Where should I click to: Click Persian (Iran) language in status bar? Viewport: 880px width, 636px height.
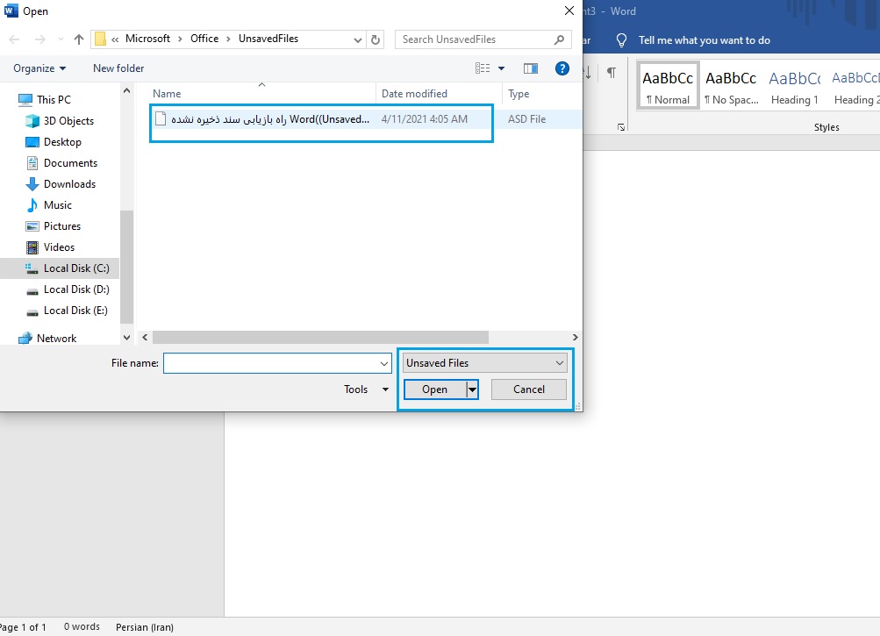point(145,627)
